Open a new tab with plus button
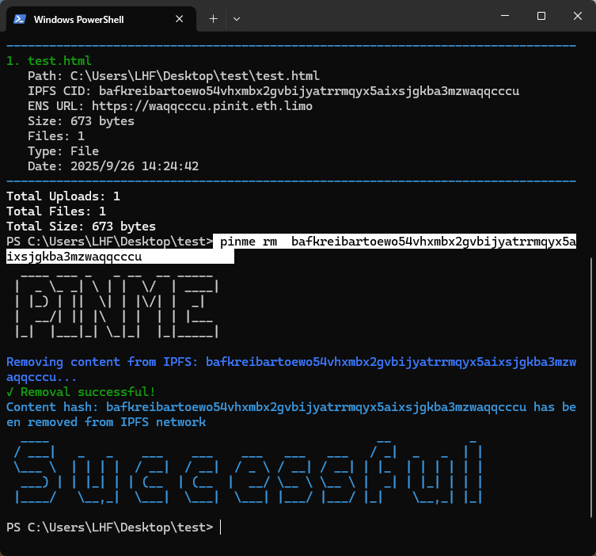596x556 pixels. [213, 19]
